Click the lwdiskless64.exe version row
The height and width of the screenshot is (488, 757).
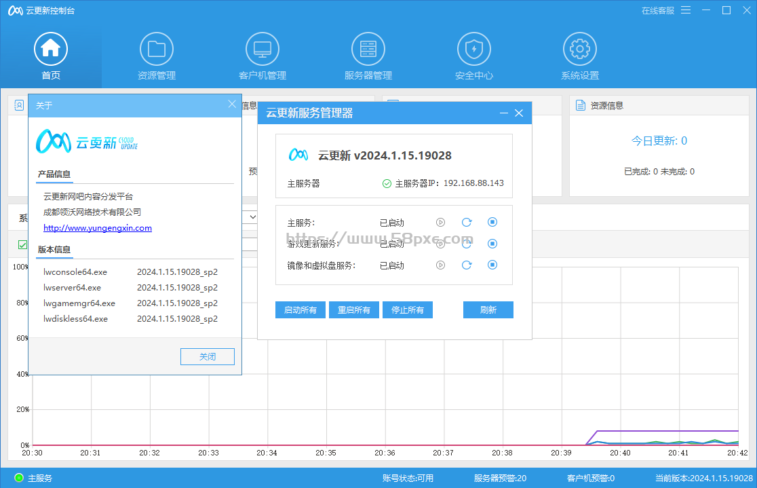[x=130, y=318]
